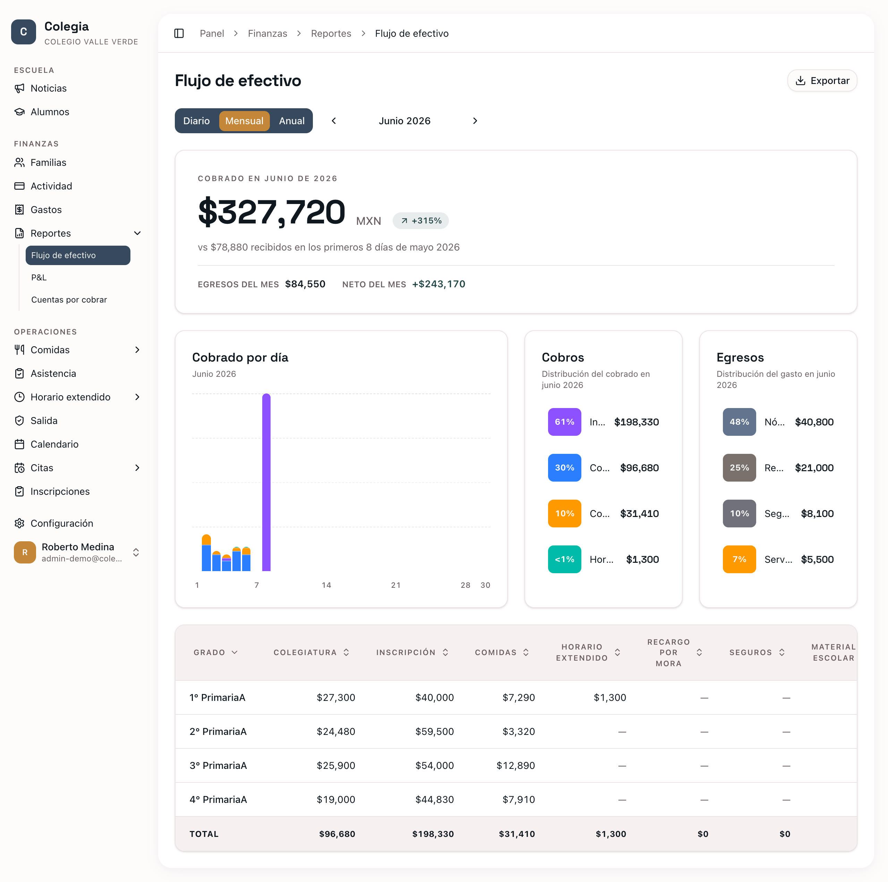Go to next month arrow
The width and height of the screenshot is (888, 882).
(x=475, y=121)
